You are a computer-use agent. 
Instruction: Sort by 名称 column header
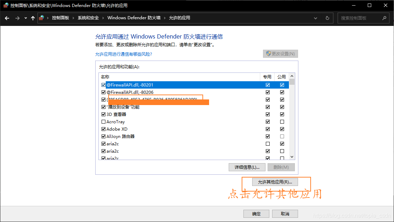[x=179, y=77]
